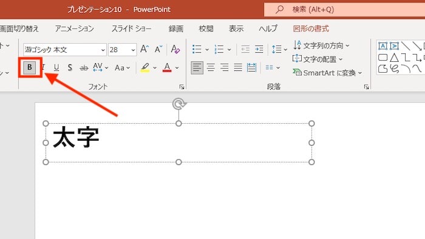The height and width of the screenshot is (239, 425).
Task: Open font color dropdown arrow
Action: point(177,68)
